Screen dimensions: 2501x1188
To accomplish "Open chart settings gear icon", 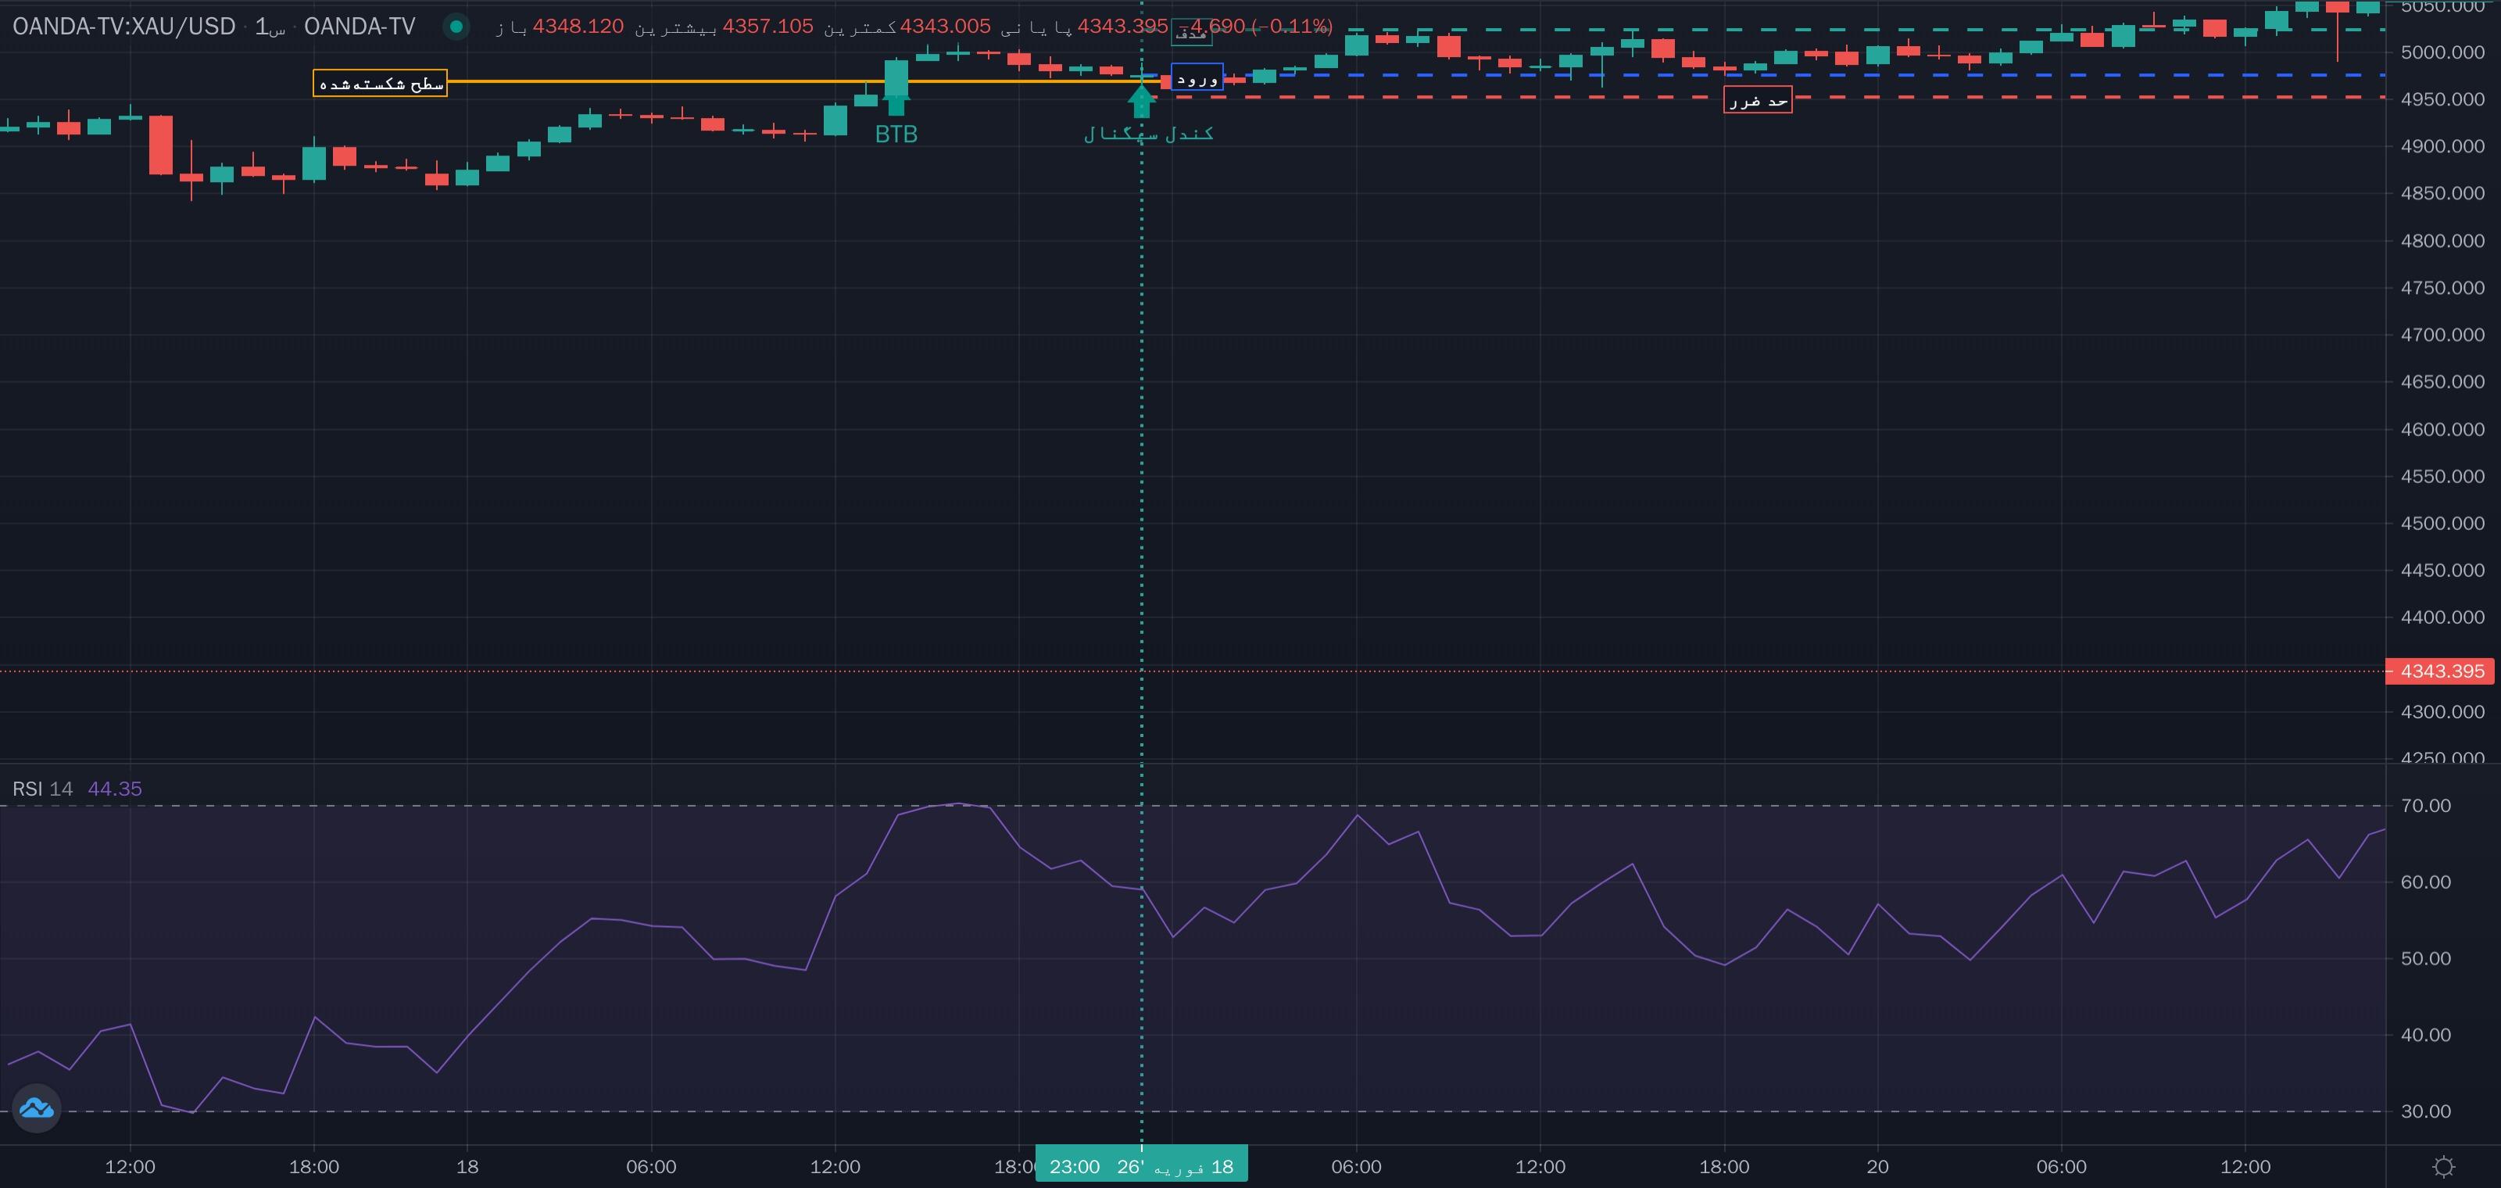I will pyautogui.click(x=2444, y=1167).
